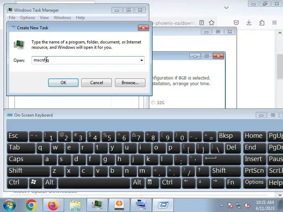
Task: Tap the letter i key
Action: 144,148
